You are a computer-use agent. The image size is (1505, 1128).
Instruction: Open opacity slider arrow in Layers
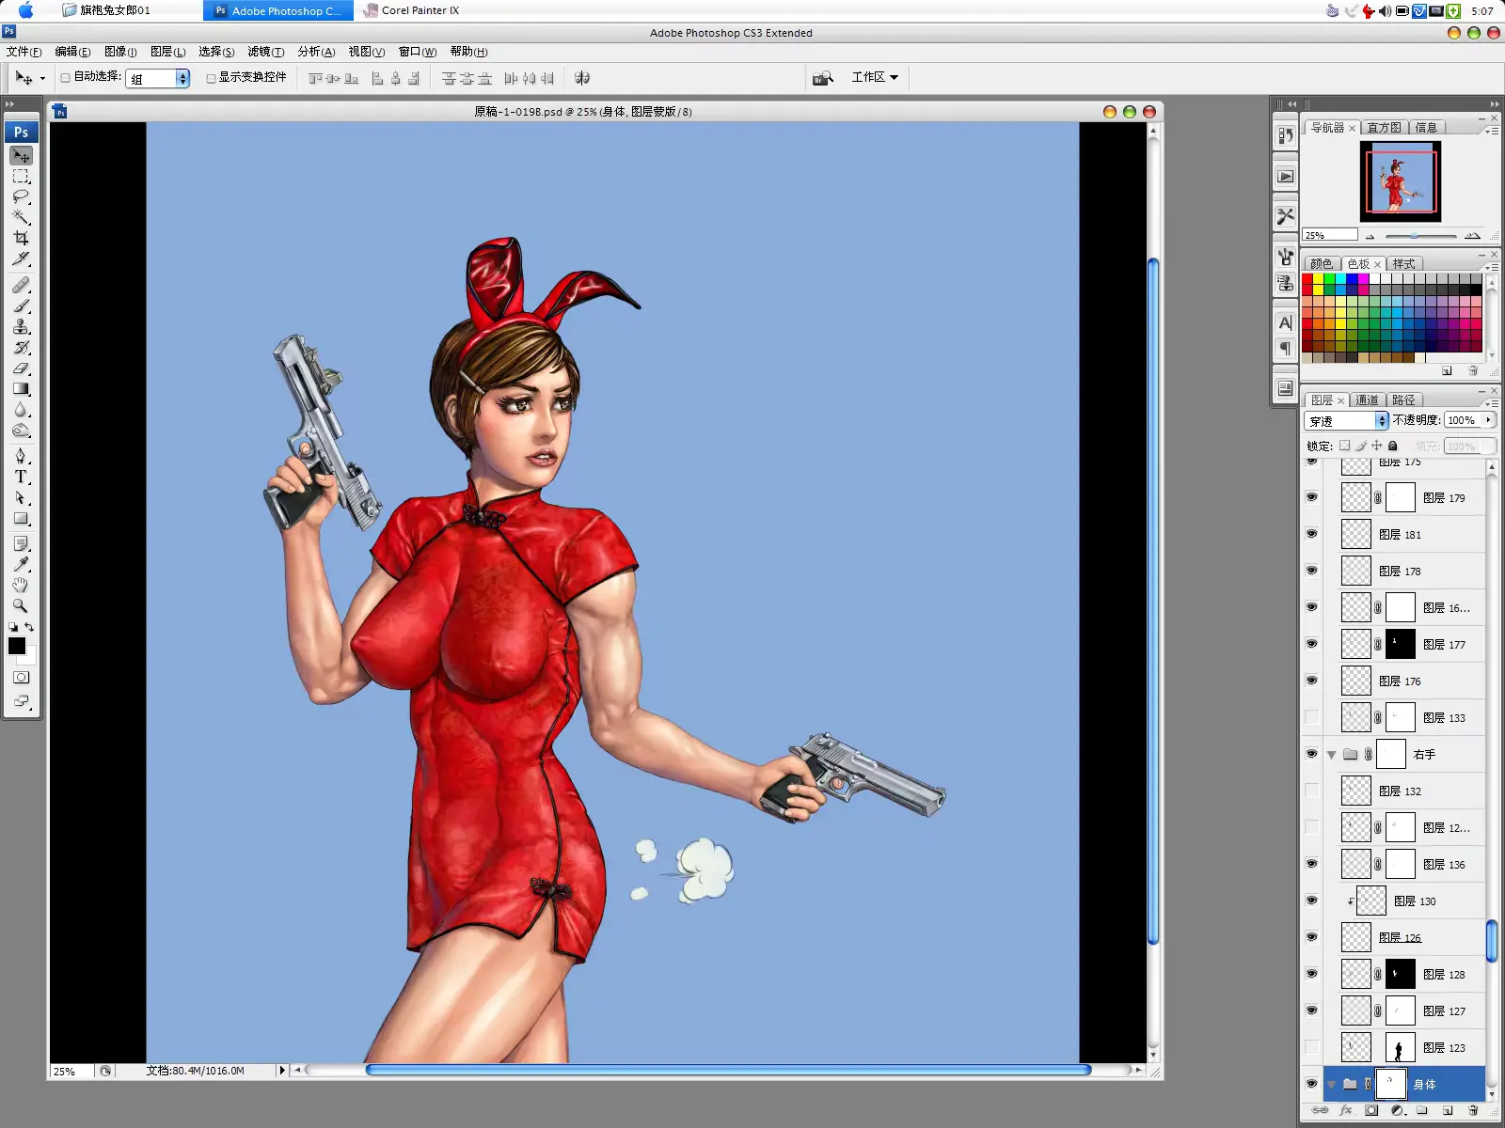[1488, 420]
